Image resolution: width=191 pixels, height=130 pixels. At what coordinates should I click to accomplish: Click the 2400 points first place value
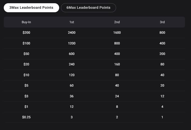(x=72, y=33)
